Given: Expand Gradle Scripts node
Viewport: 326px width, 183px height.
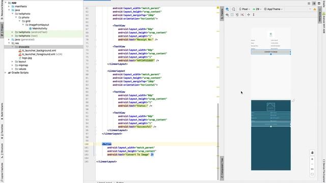Looking at the screenshot, I should (6, 73).
